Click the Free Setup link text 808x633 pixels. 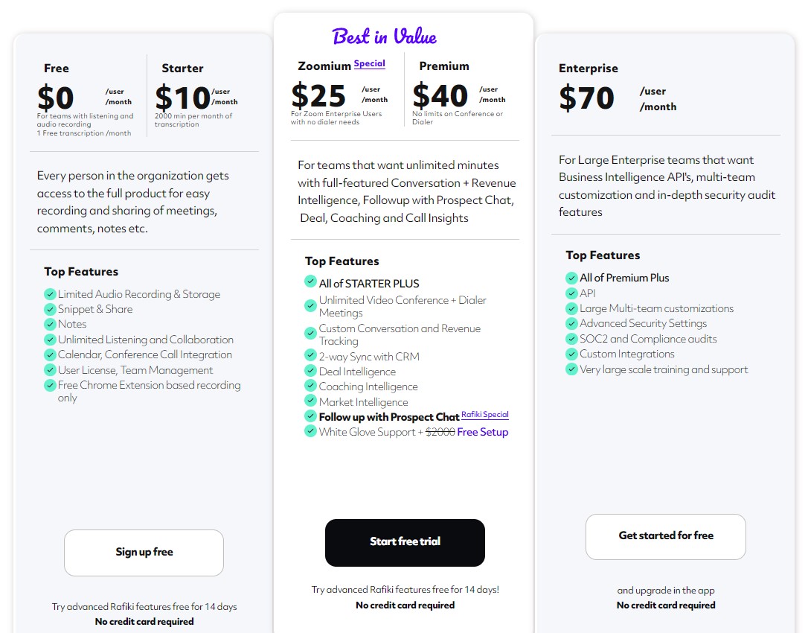pyautogui.click(x=482, y=432)
